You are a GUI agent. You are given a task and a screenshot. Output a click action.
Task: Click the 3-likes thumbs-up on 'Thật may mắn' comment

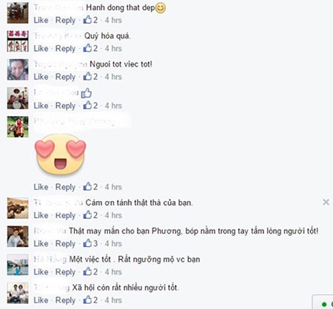90,243
